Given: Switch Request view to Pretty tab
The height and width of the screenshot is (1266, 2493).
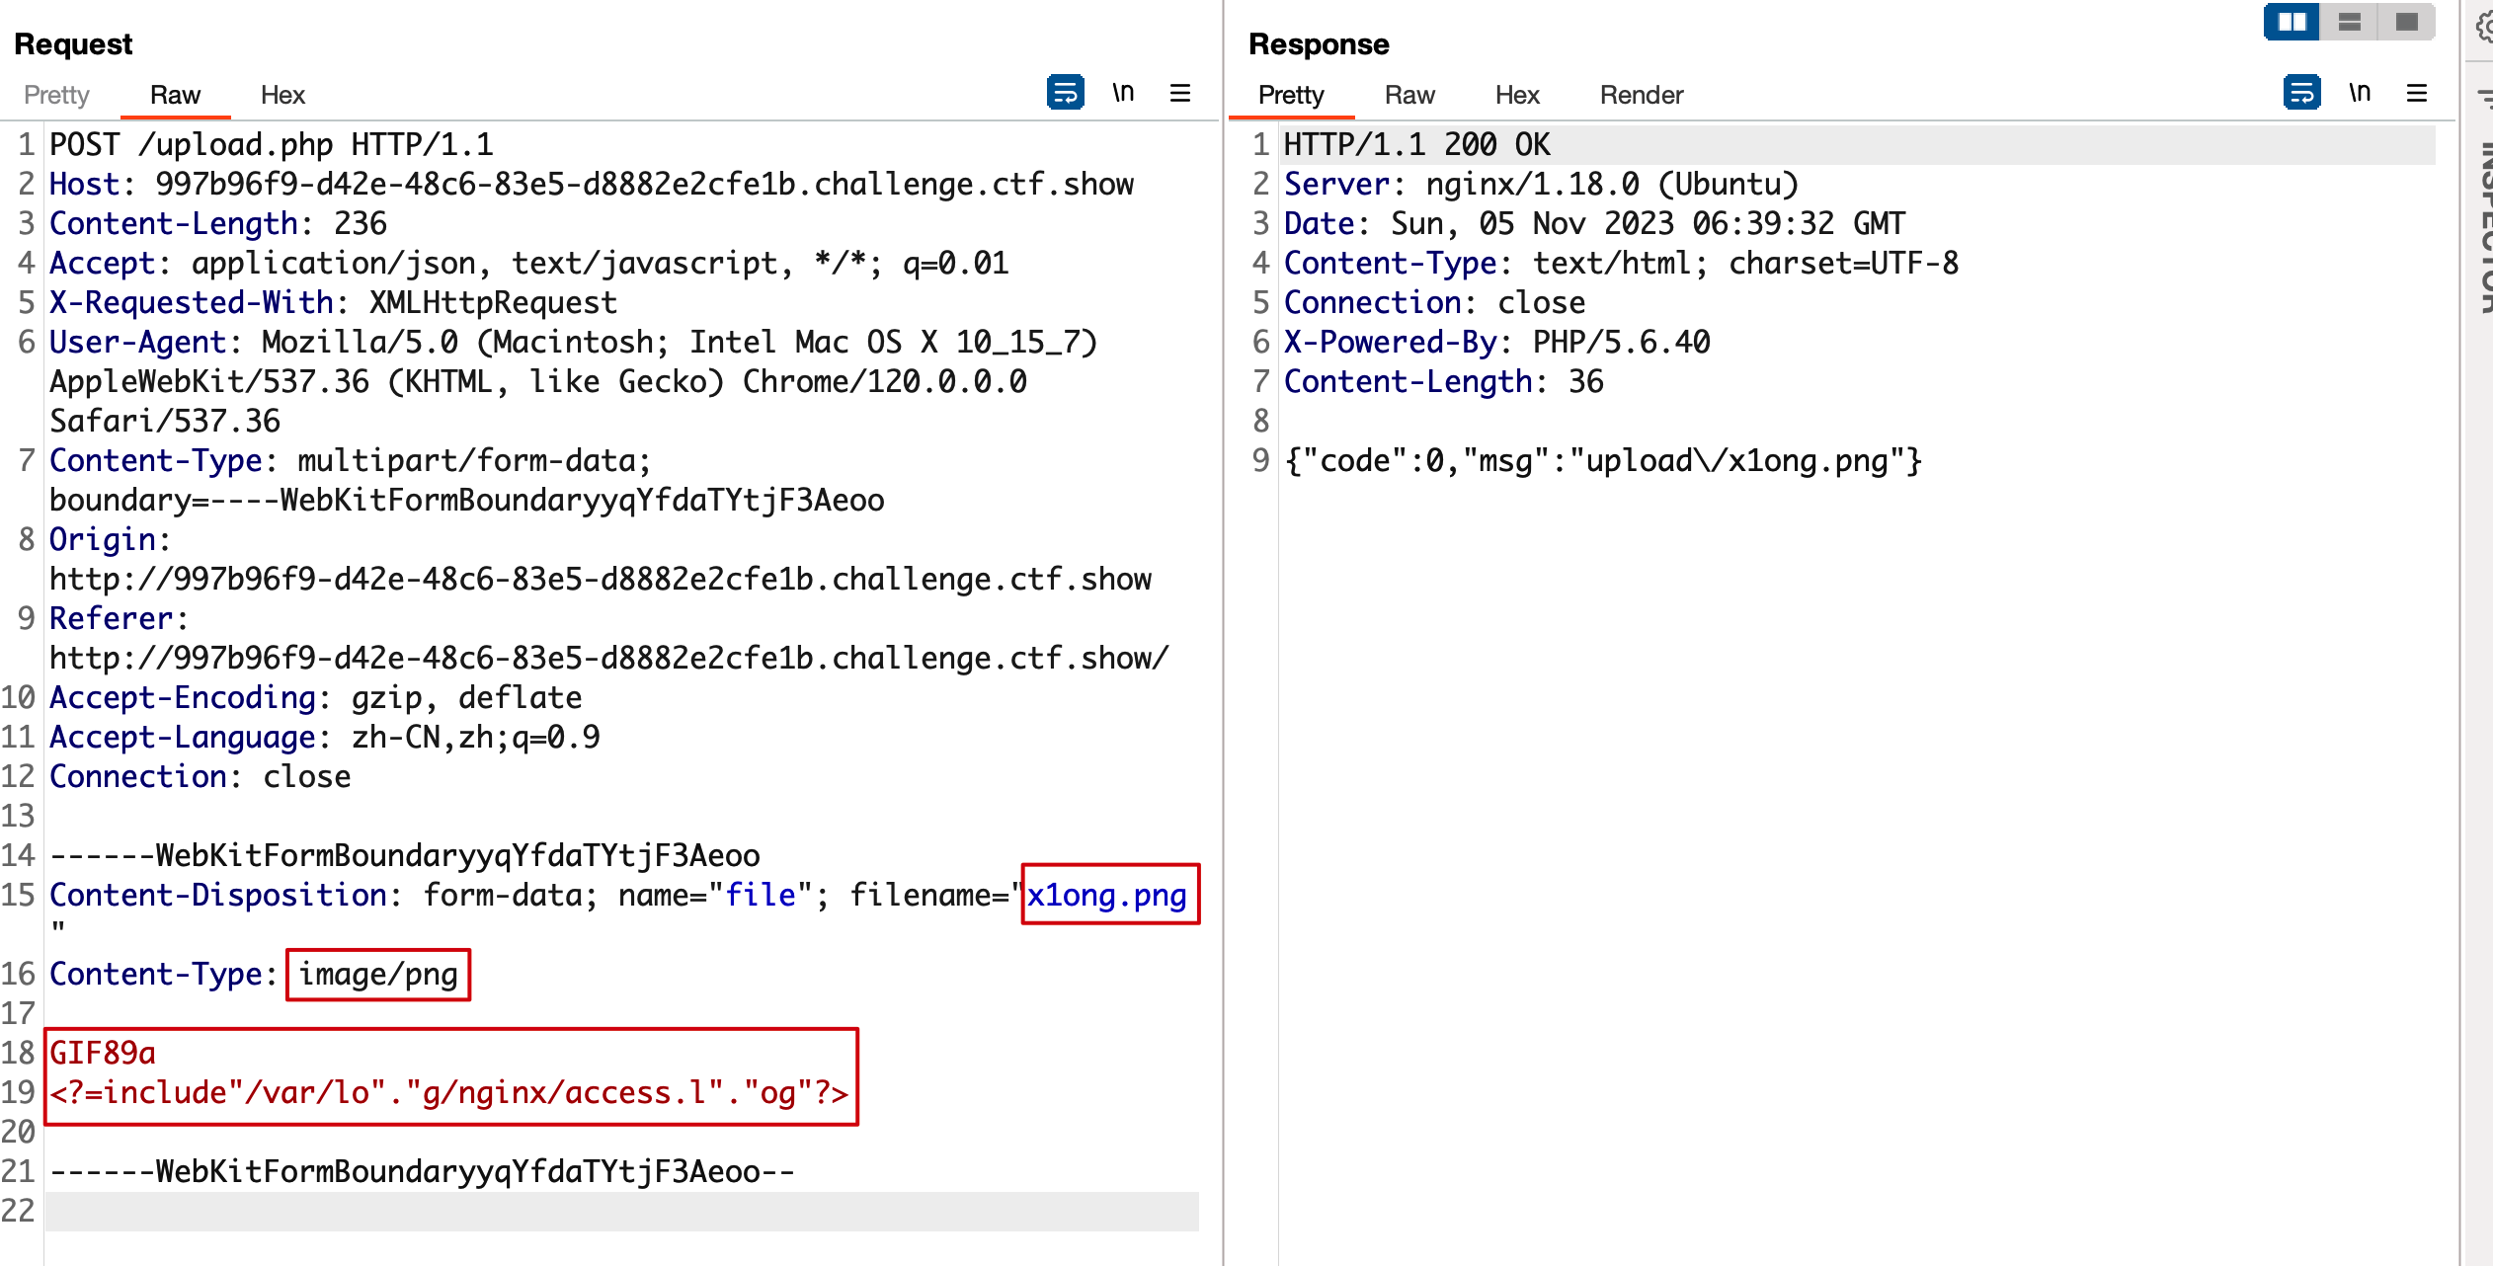Looking at the screenshot, I should [x=56, y=95].
